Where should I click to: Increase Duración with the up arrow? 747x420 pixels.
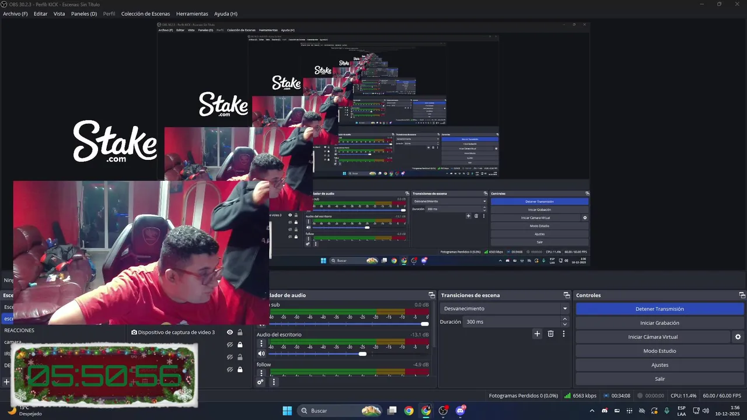tap(564, 319)
